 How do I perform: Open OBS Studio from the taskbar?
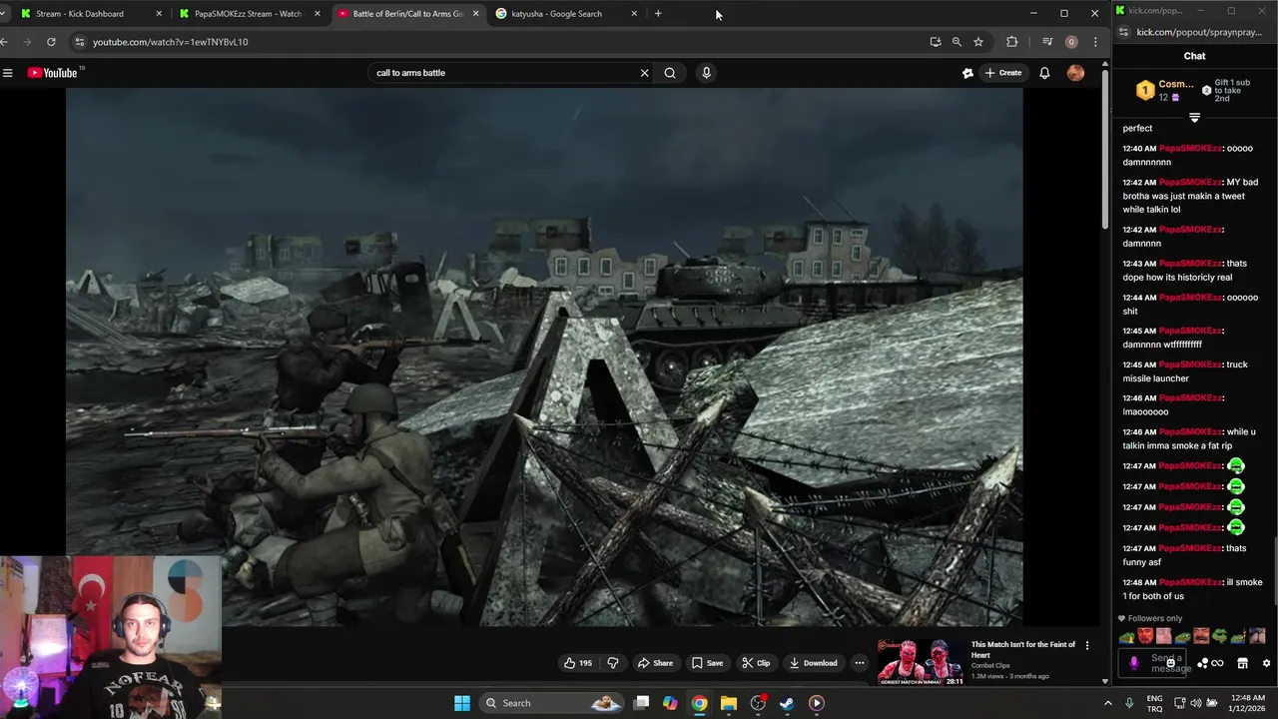758,703
